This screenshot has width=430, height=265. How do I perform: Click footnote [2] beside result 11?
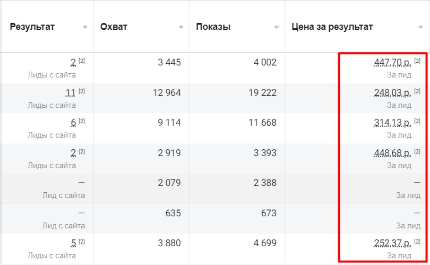click(82, 91)
